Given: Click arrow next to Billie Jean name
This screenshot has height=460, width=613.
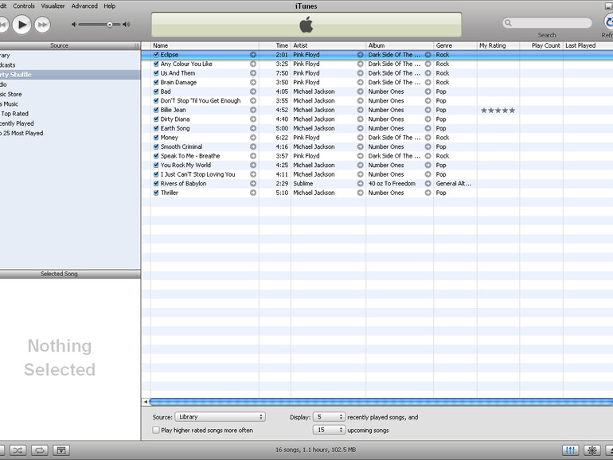Looking at the screenshot, I should point(253,110).
